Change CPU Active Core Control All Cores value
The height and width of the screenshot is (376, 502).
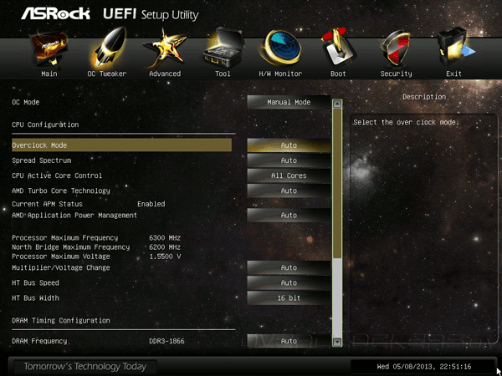[289, 175]
